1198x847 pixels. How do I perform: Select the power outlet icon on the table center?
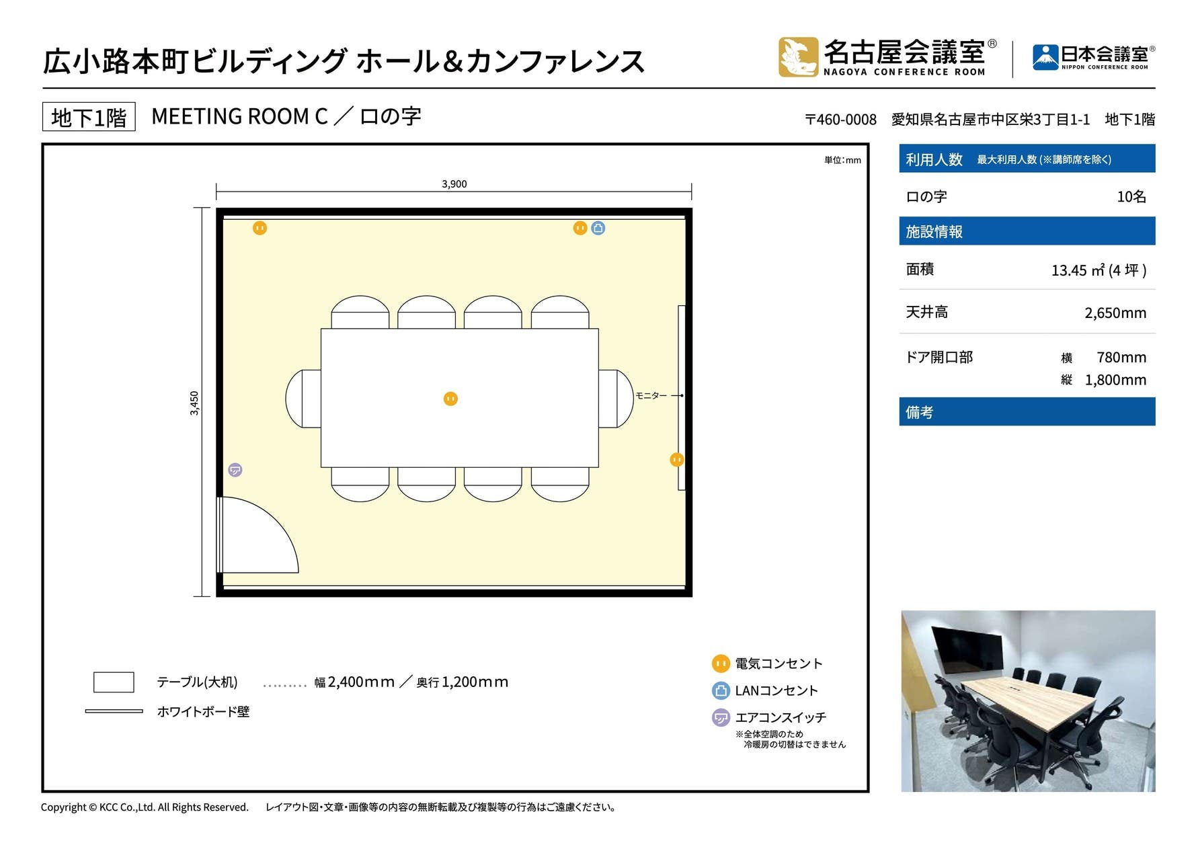point(449,399)
